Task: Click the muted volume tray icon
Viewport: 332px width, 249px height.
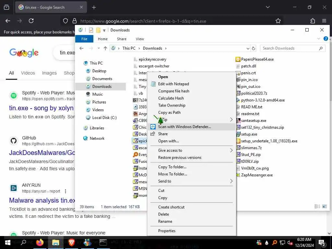Action: (x=290, y=243)
